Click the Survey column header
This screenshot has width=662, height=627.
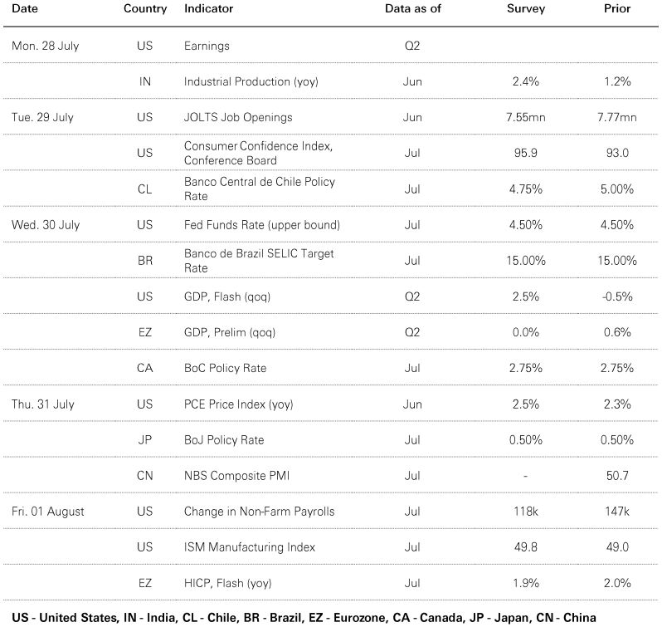[526, 9]
